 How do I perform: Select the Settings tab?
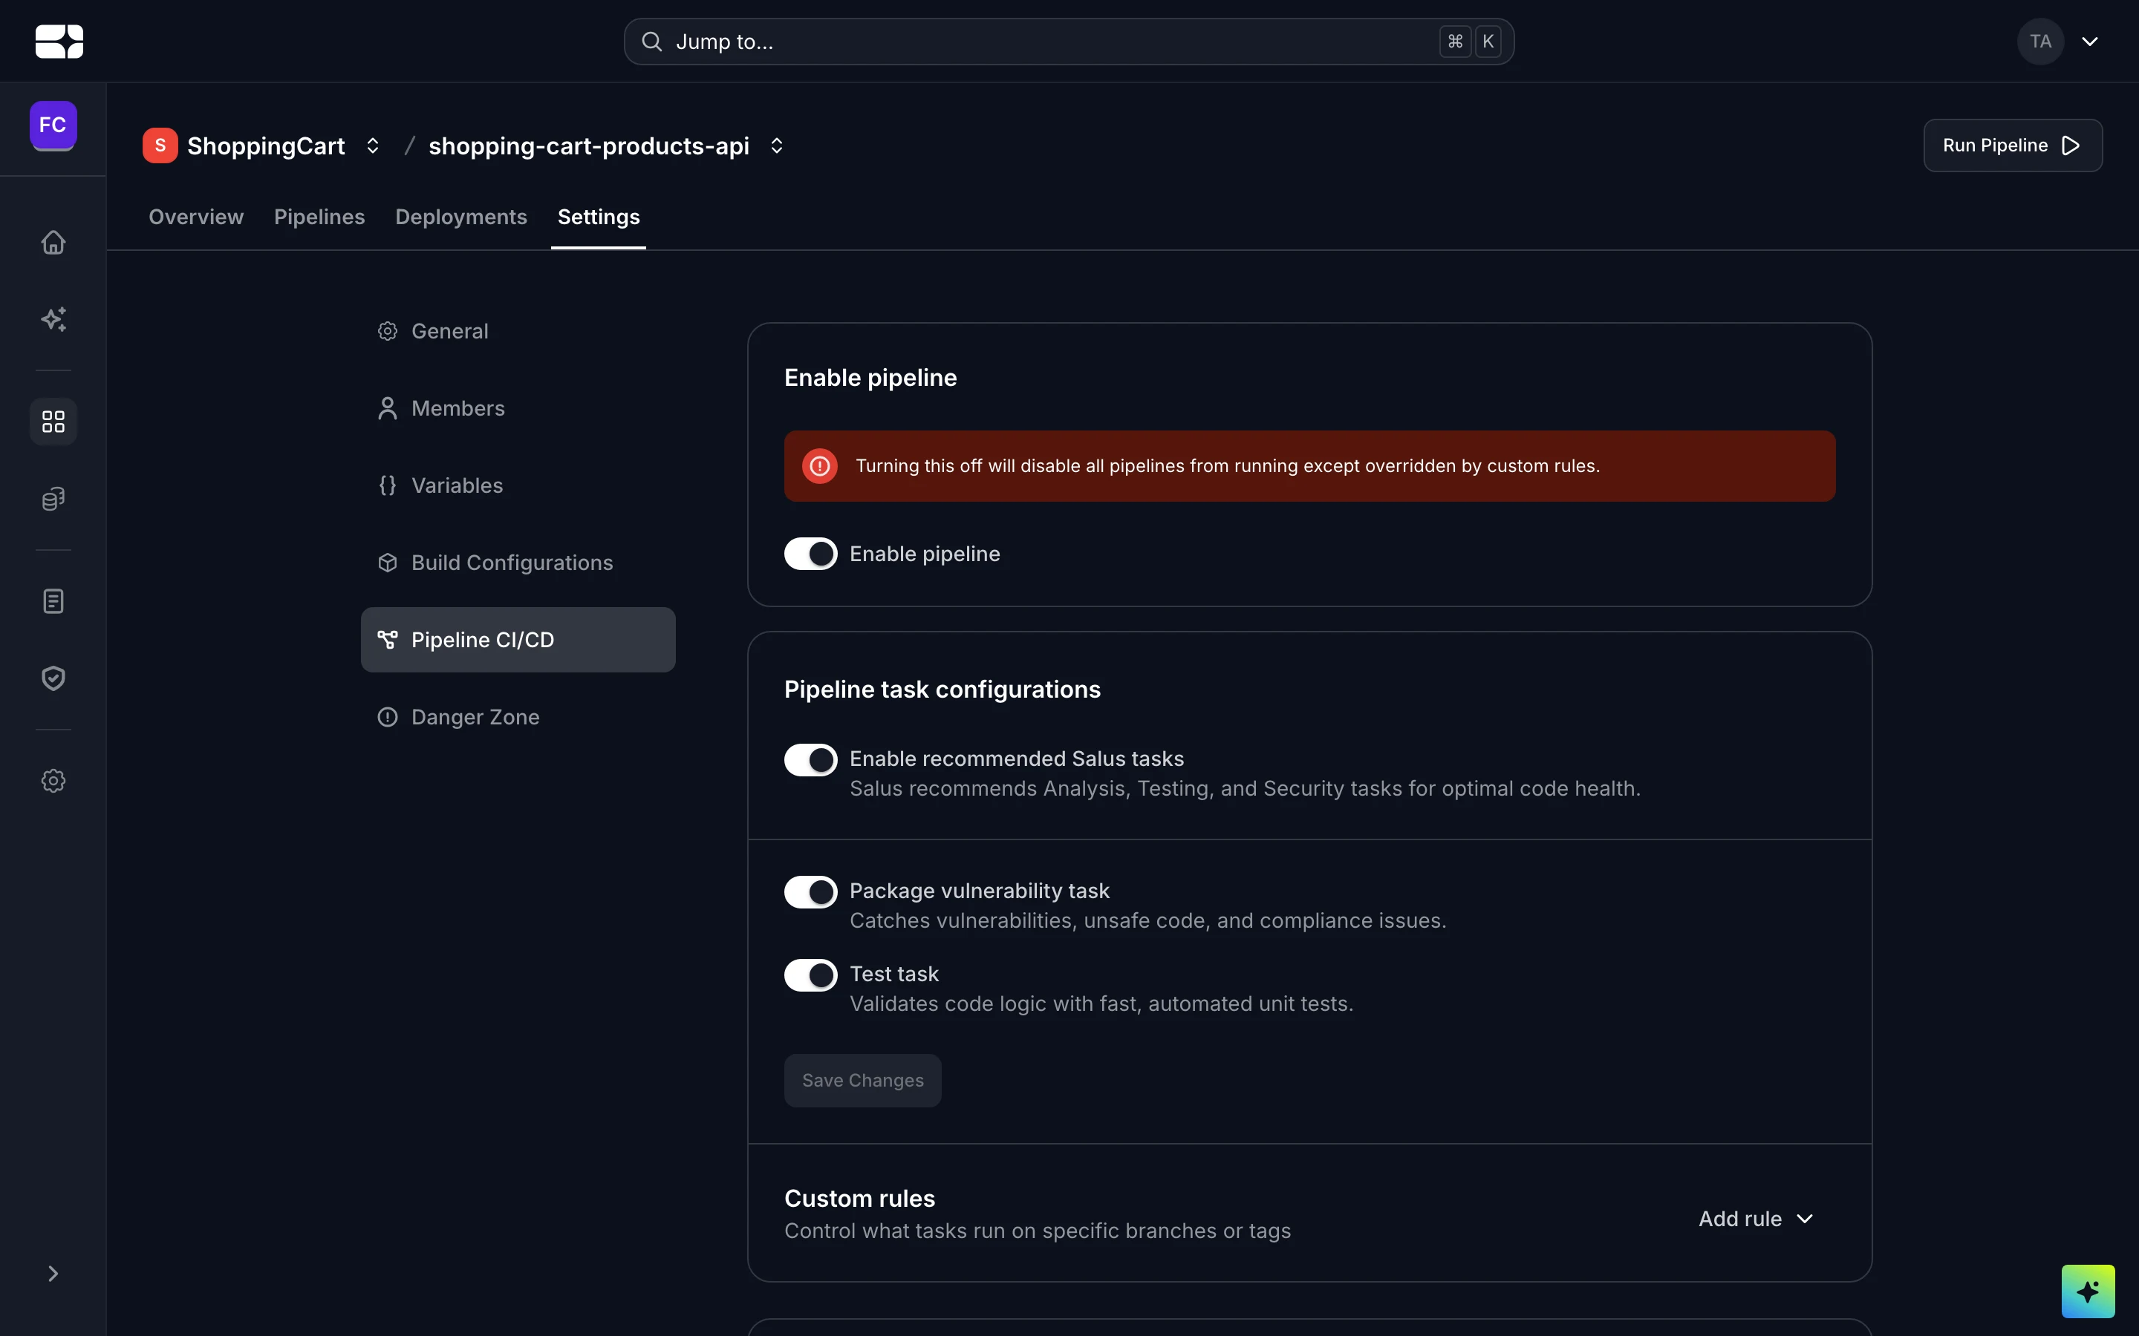point(599,217)
